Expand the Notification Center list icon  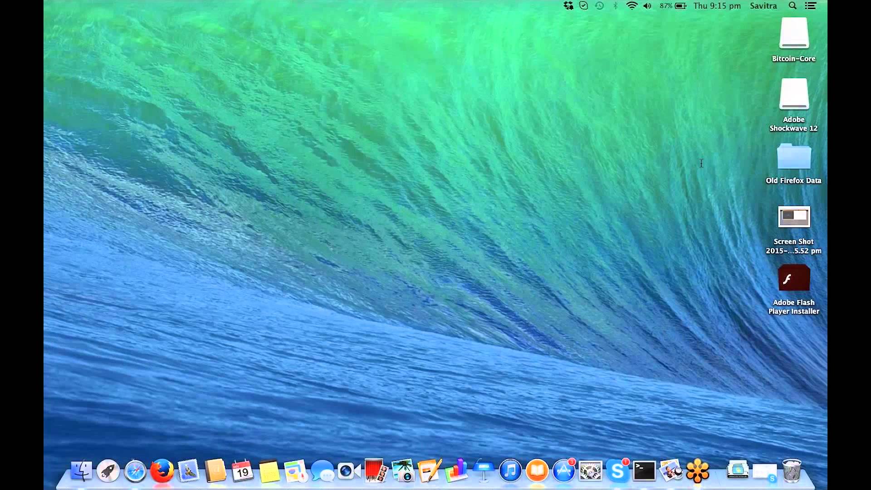[811, 6]
